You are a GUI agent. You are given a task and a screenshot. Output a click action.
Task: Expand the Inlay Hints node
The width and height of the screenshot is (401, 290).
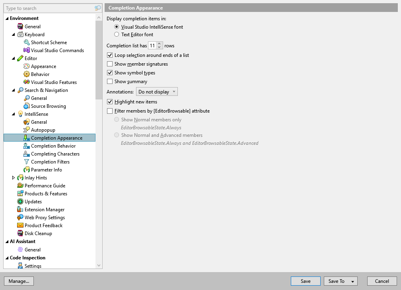click(14, 177)
